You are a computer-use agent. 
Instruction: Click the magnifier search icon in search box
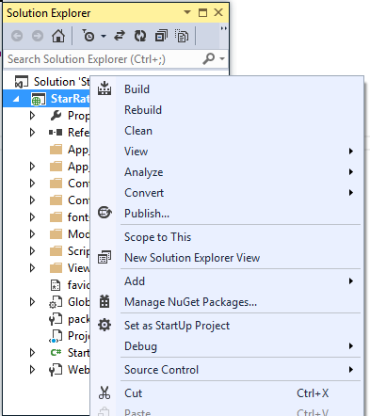(208, 58)
